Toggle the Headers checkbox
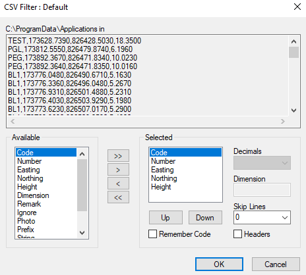 point(237,234)
